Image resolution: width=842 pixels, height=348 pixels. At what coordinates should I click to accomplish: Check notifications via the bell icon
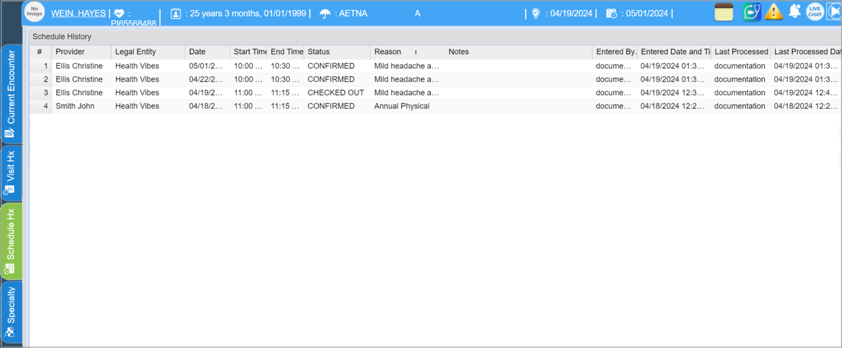point(794,11)
